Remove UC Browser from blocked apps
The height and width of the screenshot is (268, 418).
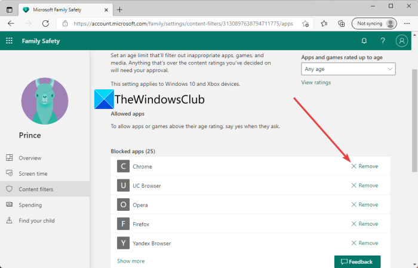click(x=364, y=186)
